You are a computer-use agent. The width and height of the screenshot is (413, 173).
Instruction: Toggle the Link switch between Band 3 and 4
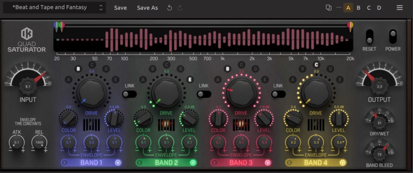tap(279, 94)
